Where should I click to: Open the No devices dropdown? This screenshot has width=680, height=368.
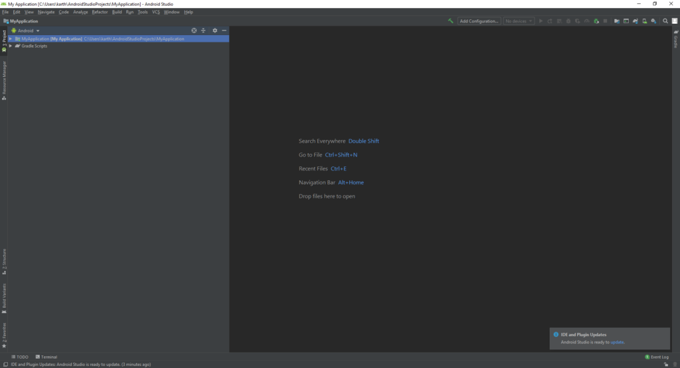tap(519, 21)
